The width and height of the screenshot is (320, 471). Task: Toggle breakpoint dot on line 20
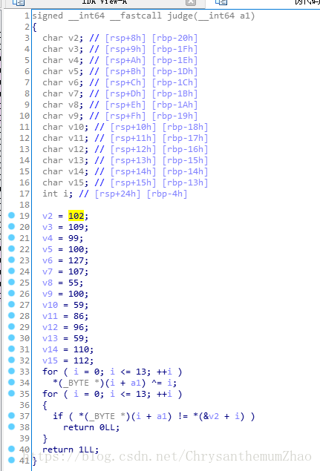[11, 226]
